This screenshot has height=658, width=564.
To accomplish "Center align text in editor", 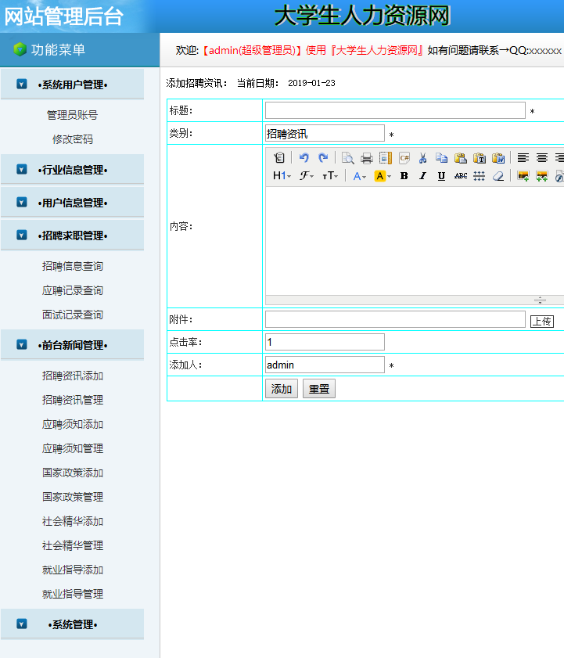I will [542, 158].
